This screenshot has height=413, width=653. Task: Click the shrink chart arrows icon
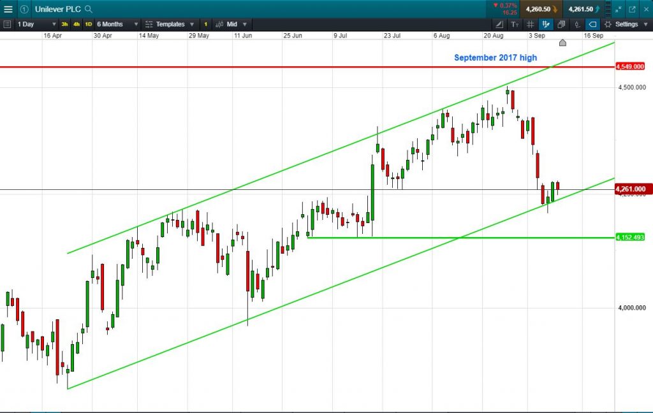coord(619,9)
